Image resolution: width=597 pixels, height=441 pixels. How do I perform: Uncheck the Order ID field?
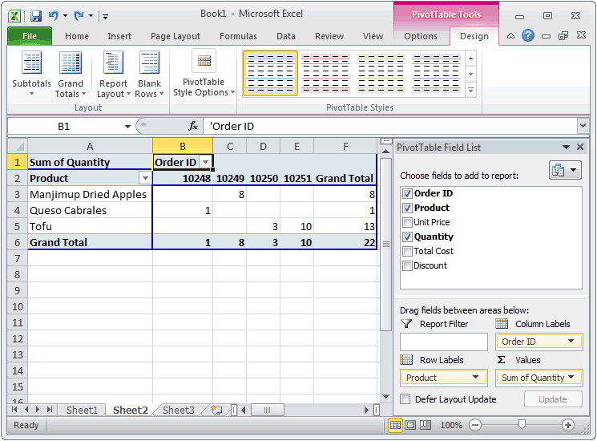[407, 193]
